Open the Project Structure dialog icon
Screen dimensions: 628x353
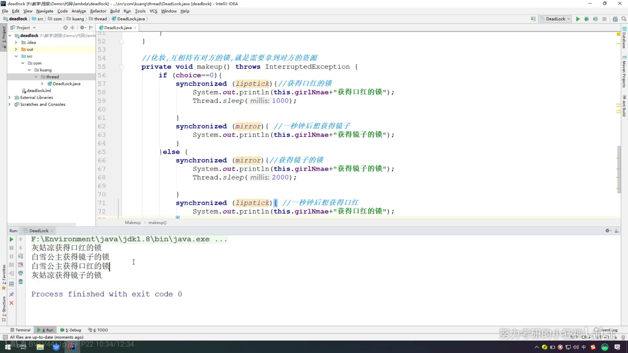pos(615,19)
